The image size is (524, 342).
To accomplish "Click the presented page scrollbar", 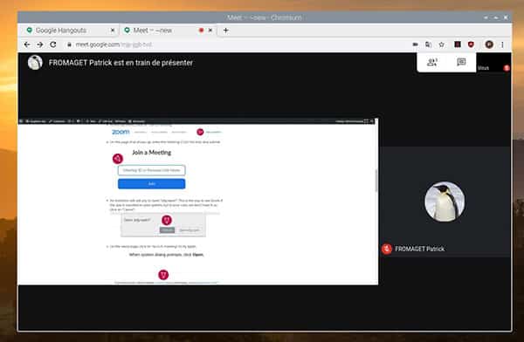I will click(x=376, y=181).
